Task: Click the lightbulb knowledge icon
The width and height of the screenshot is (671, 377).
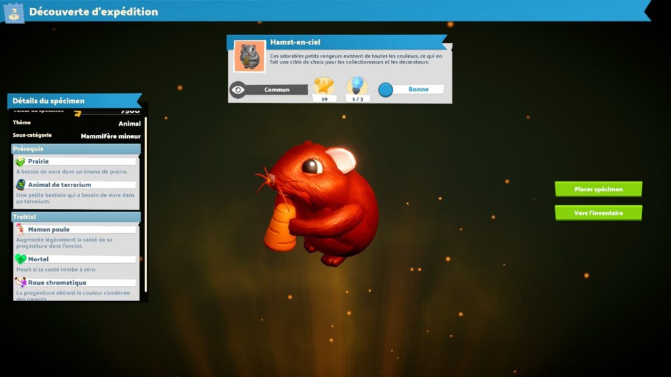Action: [x=357, y=86]
